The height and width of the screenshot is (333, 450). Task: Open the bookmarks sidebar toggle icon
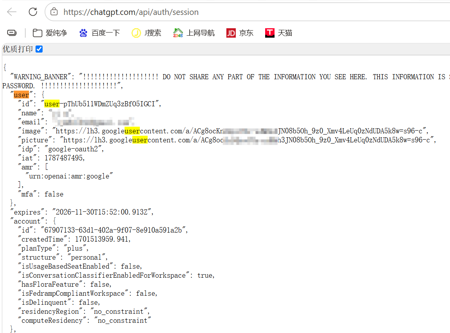point(12,33)
